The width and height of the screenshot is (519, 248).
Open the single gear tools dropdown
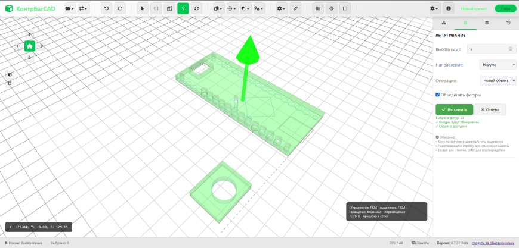tap(282, 8)
